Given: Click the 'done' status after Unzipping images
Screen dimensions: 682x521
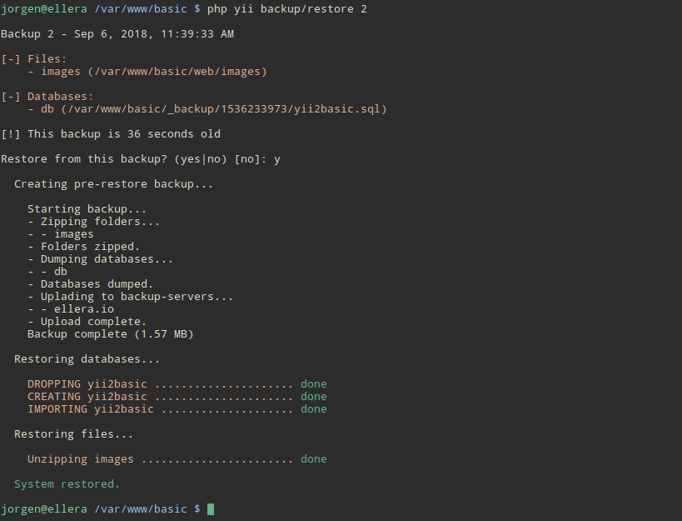Looking at the screenshot, I should click(314, 459).
